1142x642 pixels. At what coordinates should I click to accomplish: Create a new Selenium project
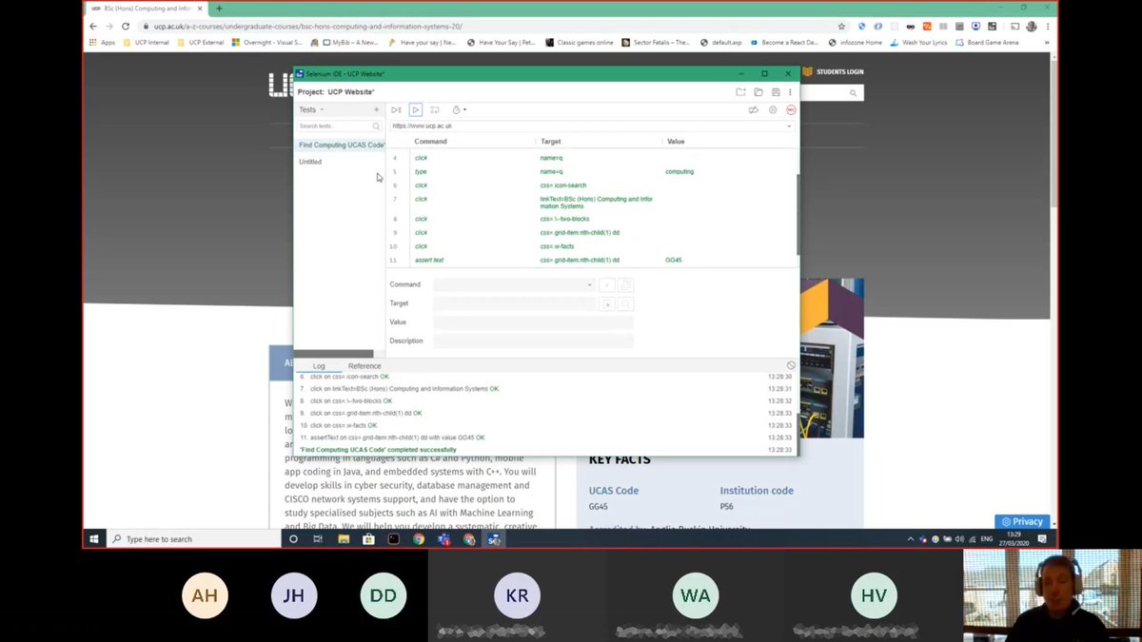click(x=740, y=92)
